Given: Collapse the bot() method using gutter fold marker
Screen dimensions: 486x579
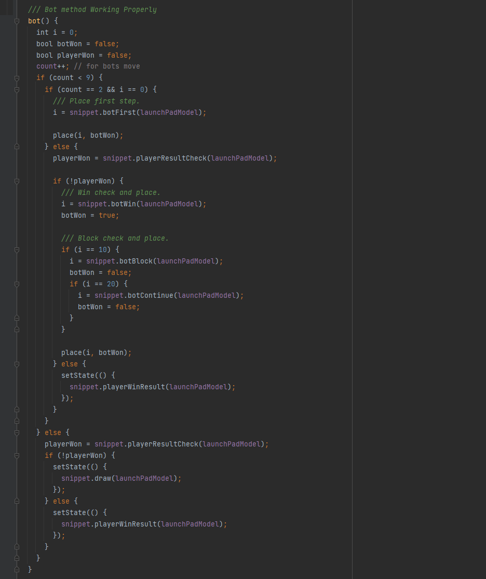Looking at the screenshot, I should [17, 21].
